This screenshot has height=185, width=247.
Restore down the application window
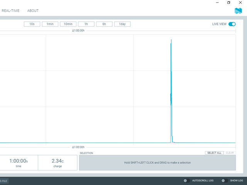point(228,3)
